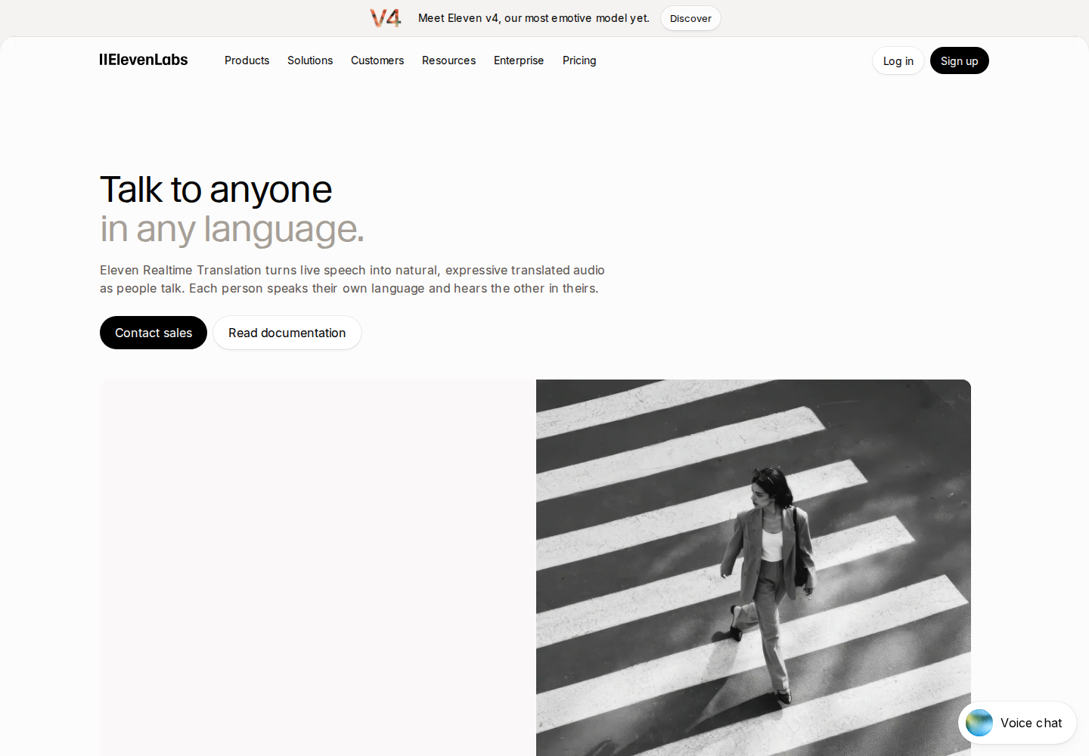This screenshot has width=1089, height=756.
Task: Click the Sign up button
Action: (960, 60)
